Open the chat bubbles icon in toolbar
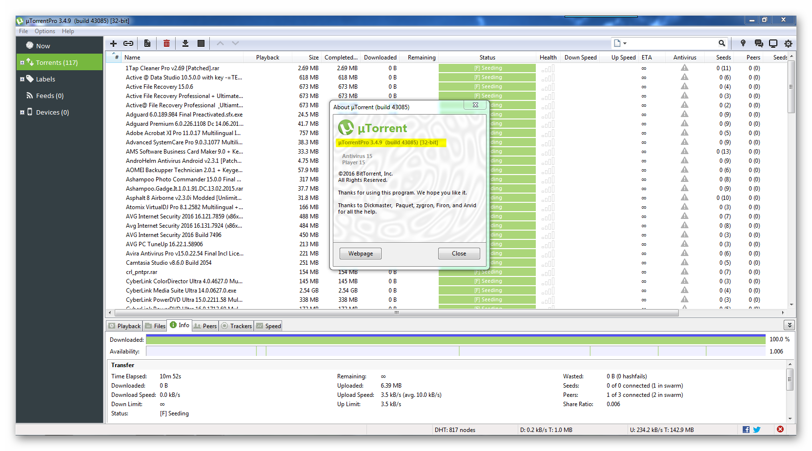The image size is (812, 451). (758, 43)
